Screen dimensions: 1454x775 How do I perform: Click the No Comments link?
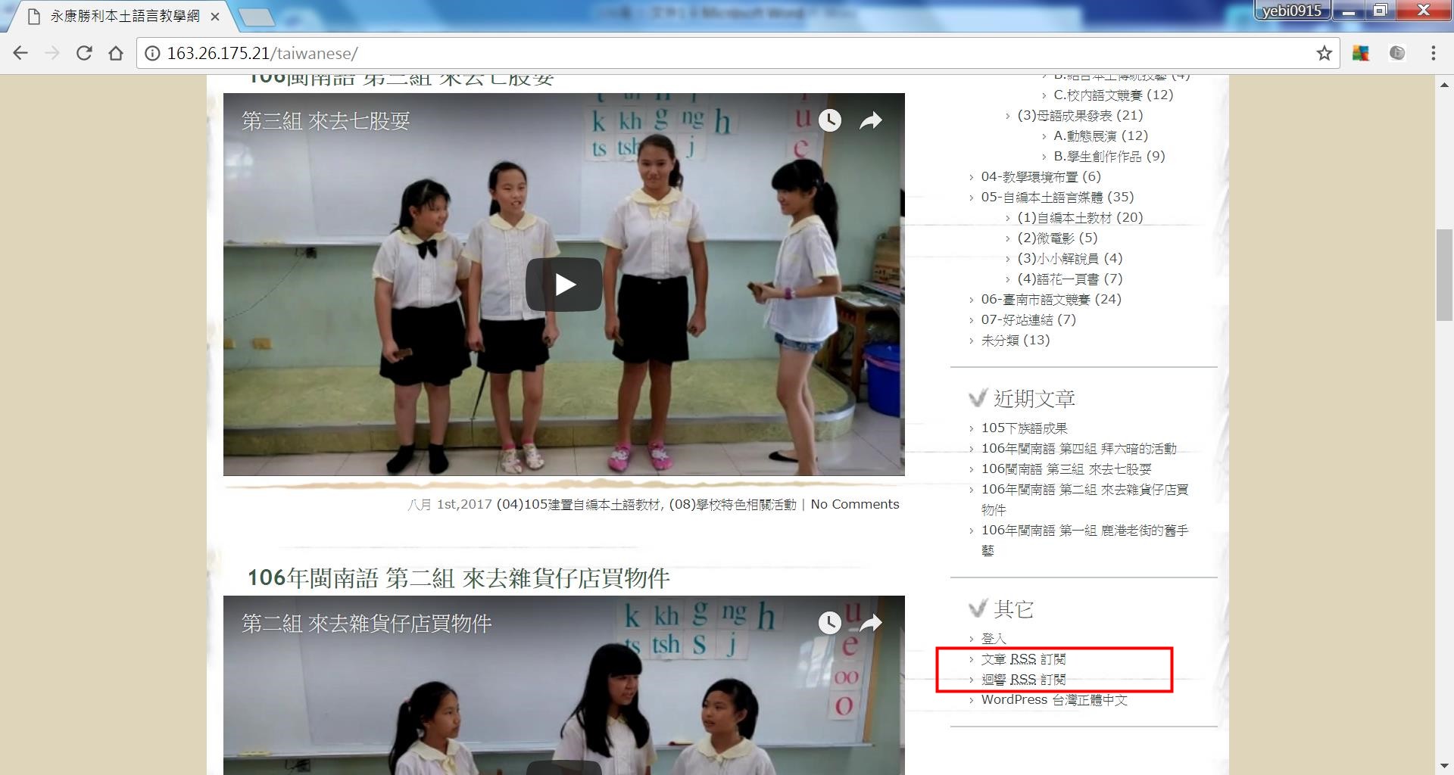[854, 505]
